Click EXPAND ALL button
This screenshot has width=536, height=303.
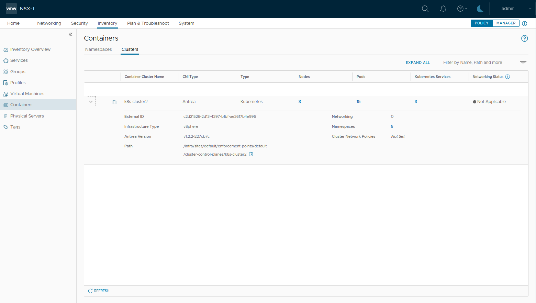(x=418, y=63)
